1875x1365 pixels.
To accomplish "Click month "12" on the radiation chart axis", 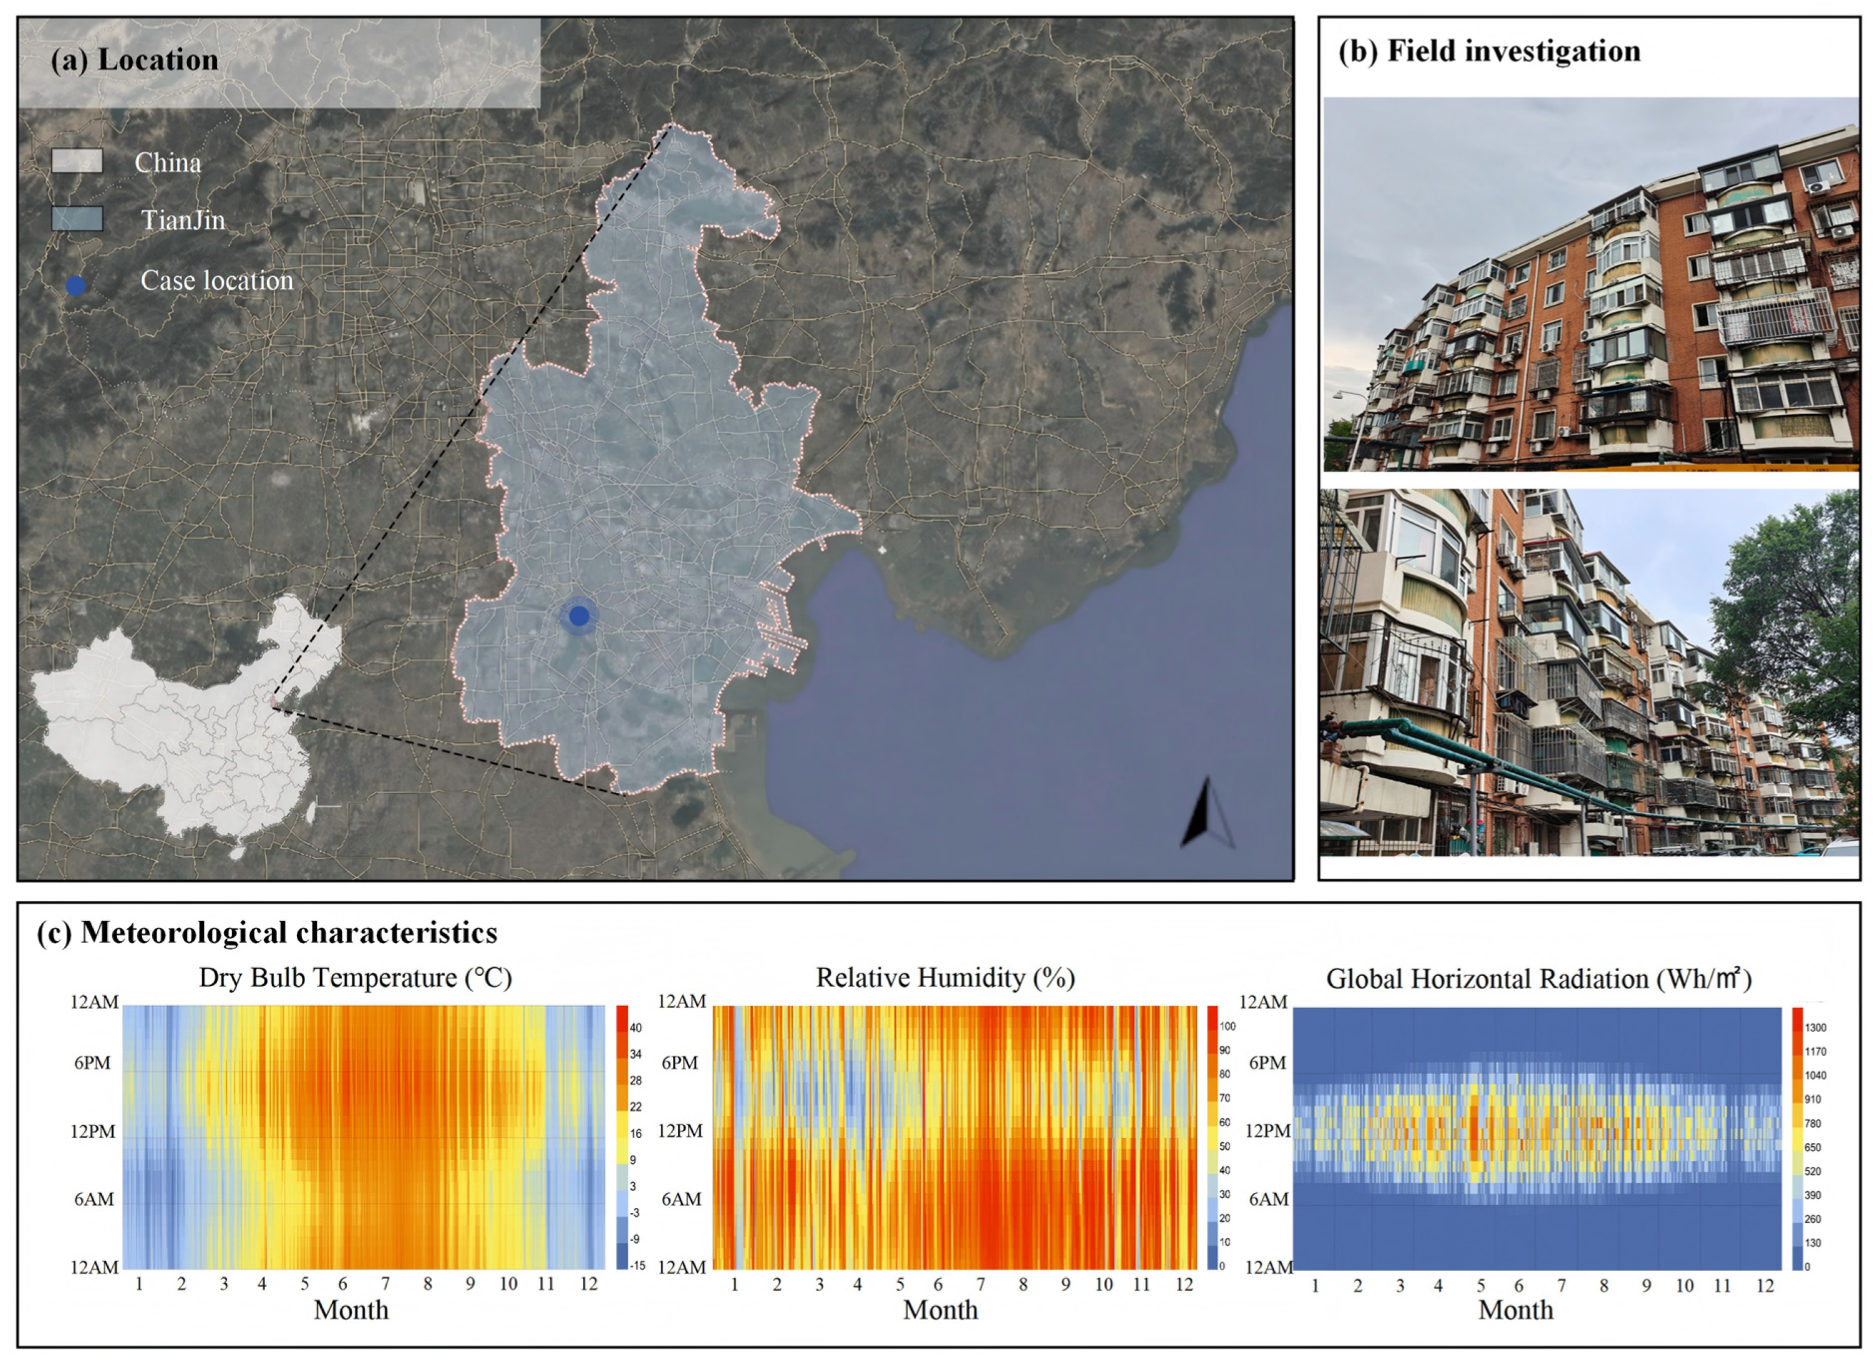I will (x=1765, y=1285).
